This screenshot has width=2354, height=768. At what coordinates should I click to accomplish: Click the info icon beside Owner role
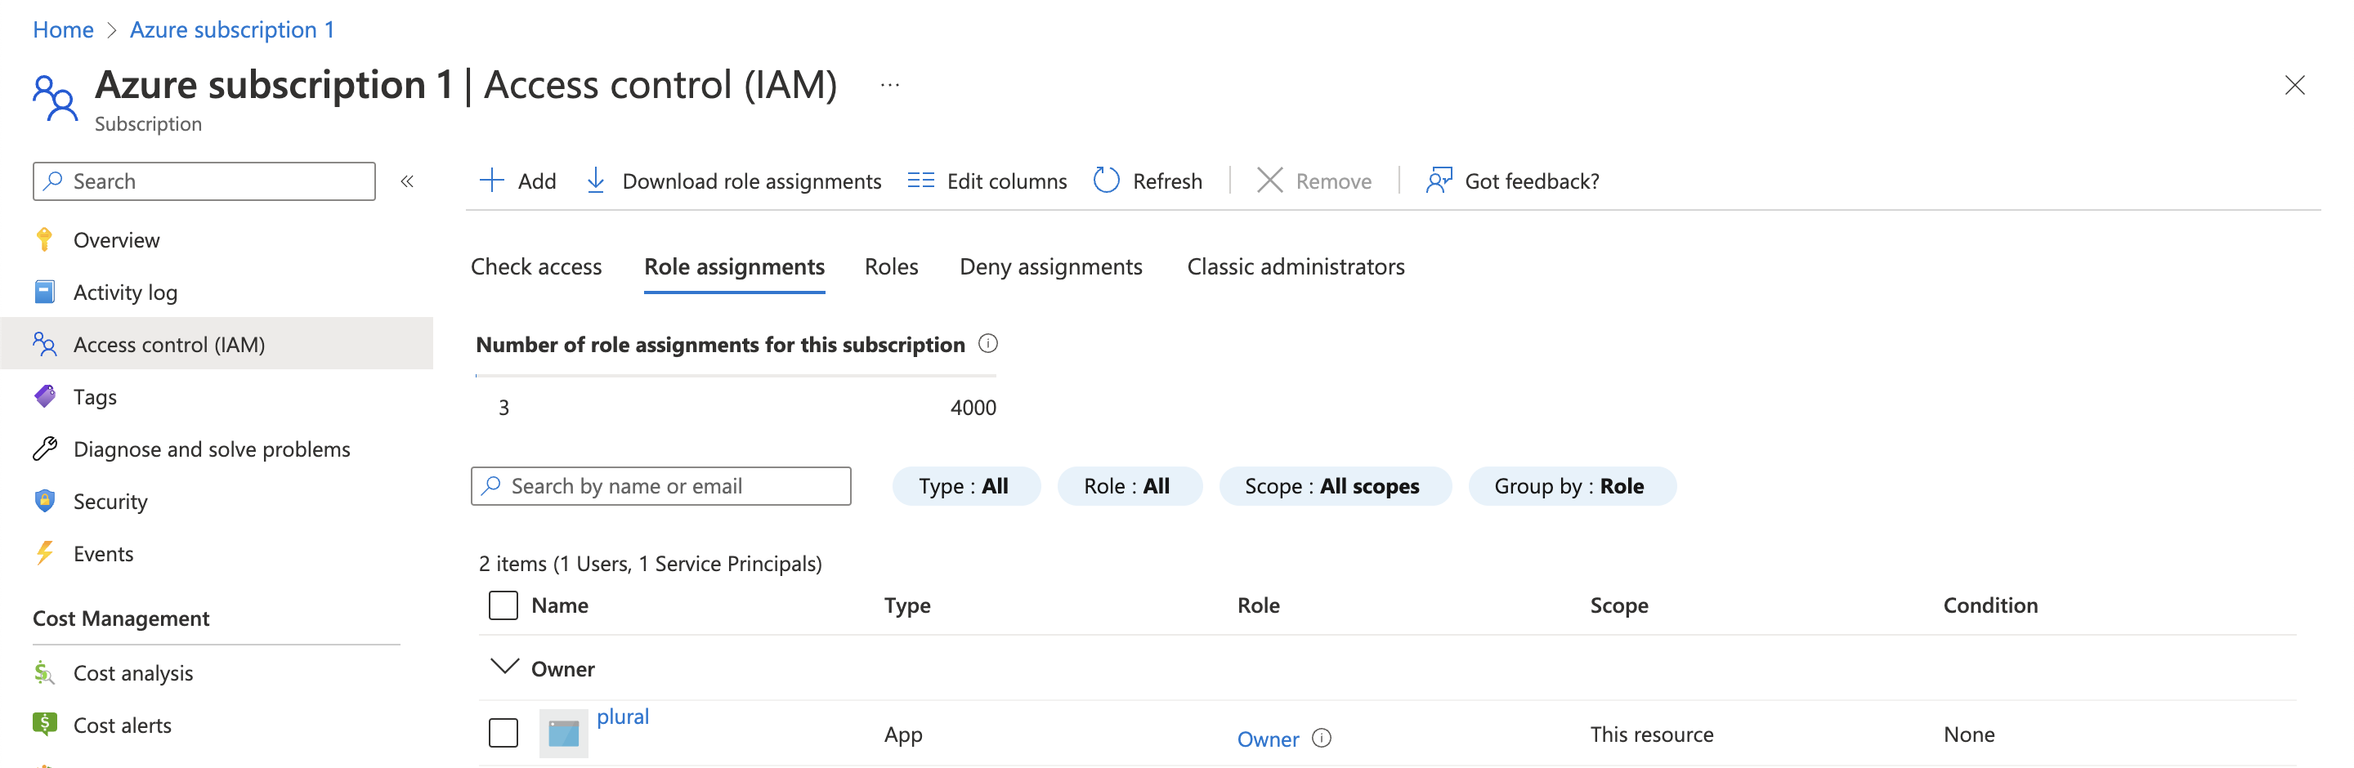[x=1322, y=738]
